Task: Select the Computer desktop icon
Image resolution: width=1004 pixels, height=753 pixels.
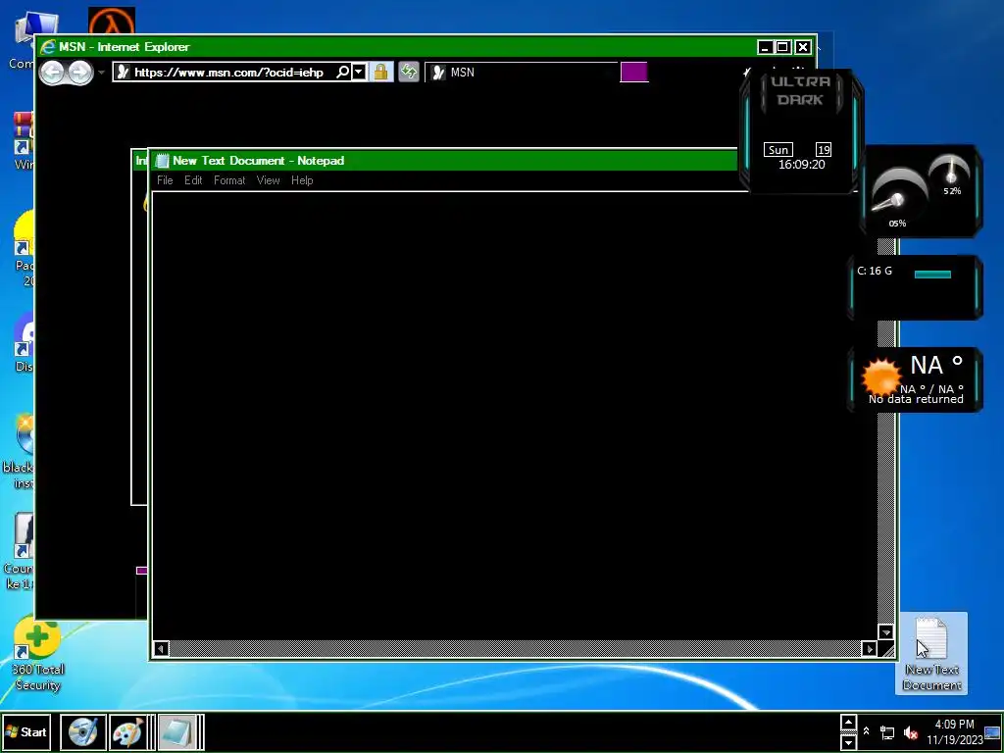Action: point(24,40)
